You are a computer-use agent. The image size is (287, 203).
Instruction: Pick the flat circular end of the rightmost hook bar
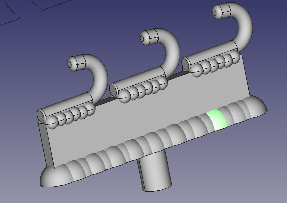tap(186, 64)
